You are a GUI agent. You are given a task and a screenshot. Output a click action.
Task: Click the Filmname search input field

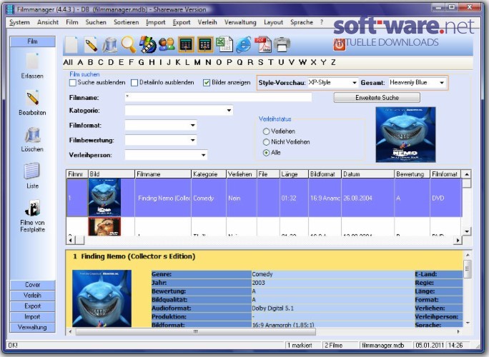(218, 97)
